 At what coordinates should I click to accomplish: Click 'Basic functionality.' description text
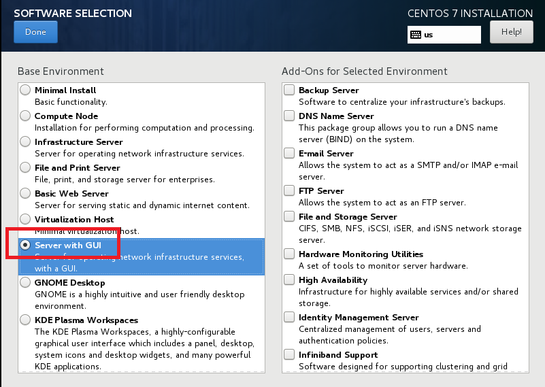coord(71,102)
